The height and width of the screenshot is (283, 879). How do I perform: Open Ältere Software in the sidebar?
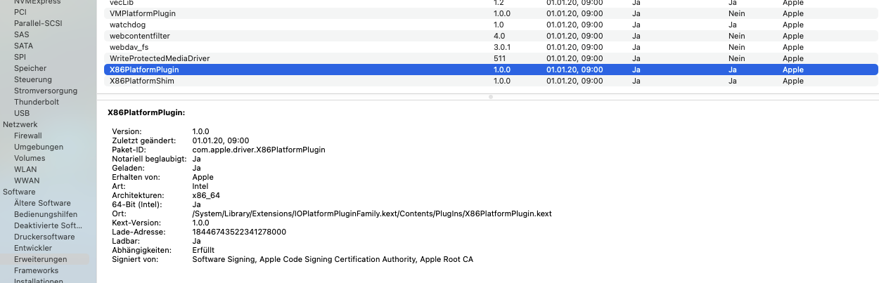click(42, 203)
